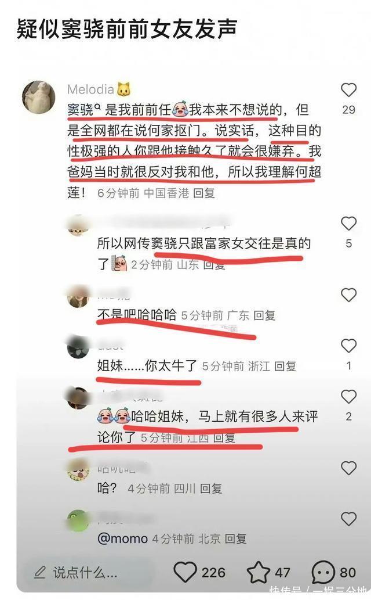
Task: Tap heart on the Sichuan reply
Action: [x=348, y=468]
